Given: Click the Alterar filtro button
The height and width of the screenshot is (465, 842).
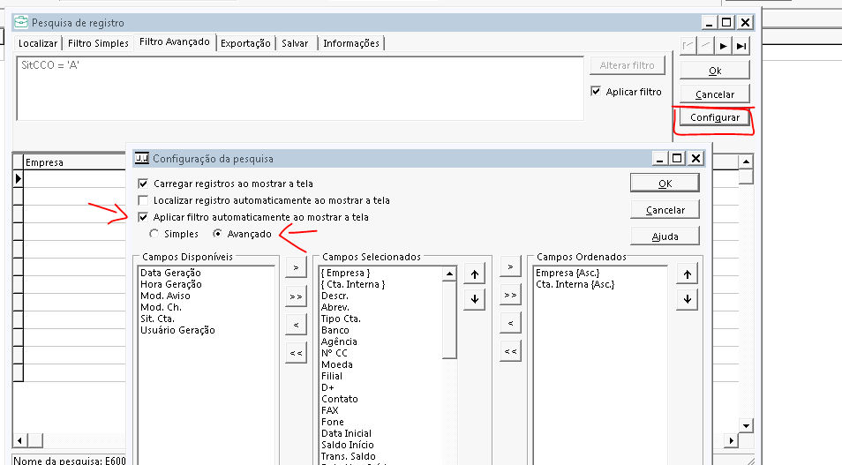Looking at the screenshot, I should 628,65.
